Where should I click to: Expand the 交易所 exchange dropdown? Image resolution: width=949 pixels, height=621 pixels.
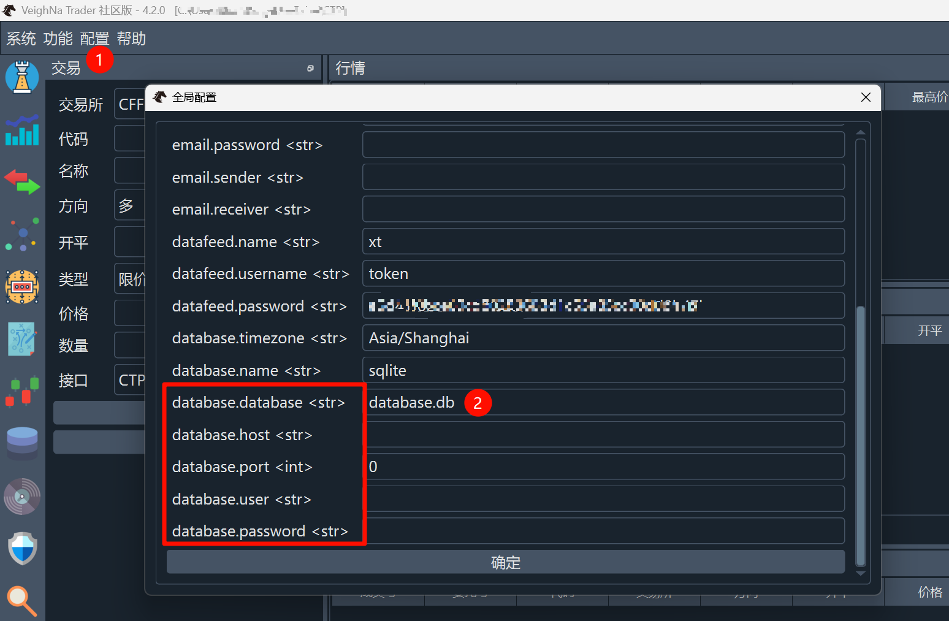(x=130, y=105)
